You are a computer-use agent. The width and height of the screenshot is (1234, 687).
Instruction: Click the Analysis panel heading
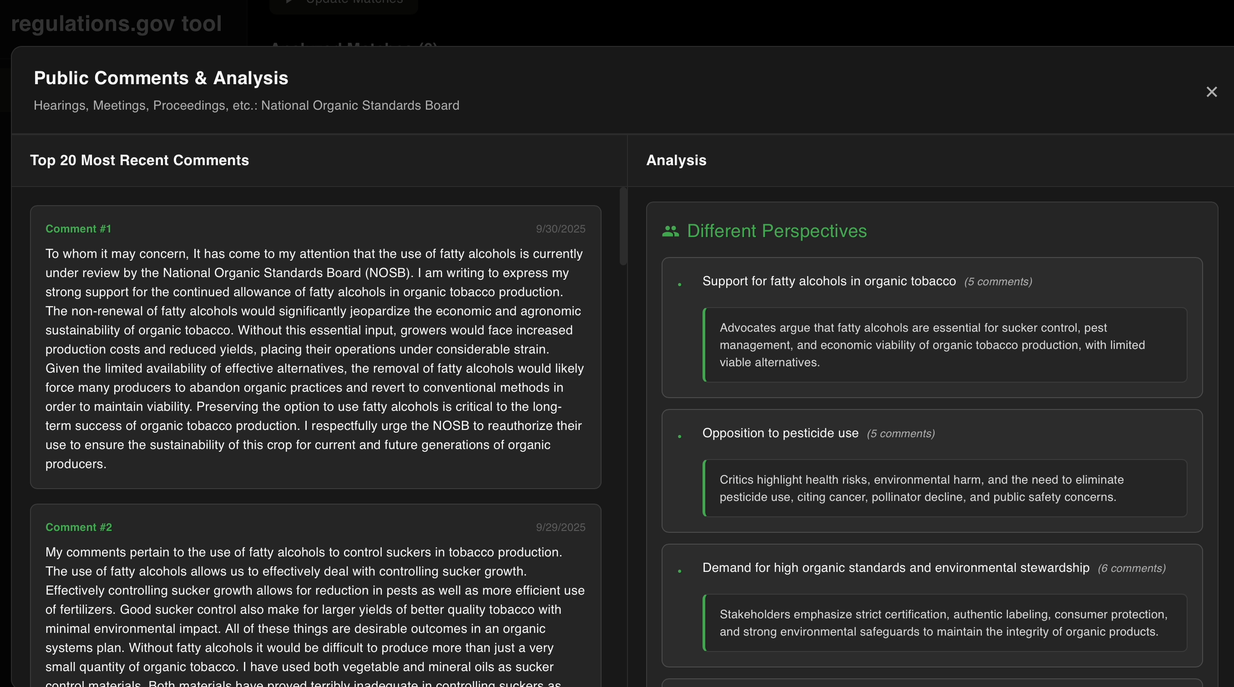coord(676,161)
